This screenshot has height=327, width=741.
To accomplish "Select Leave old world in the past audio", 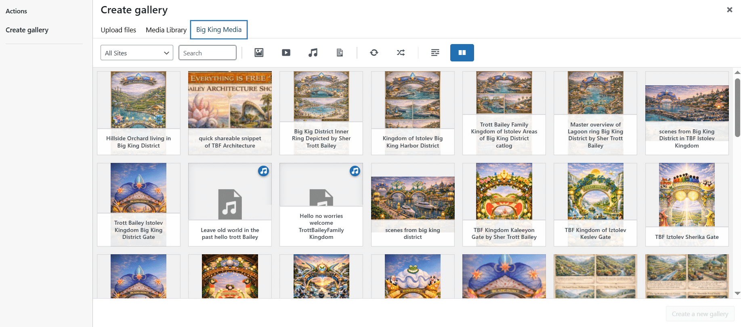I will coord(230,205).
